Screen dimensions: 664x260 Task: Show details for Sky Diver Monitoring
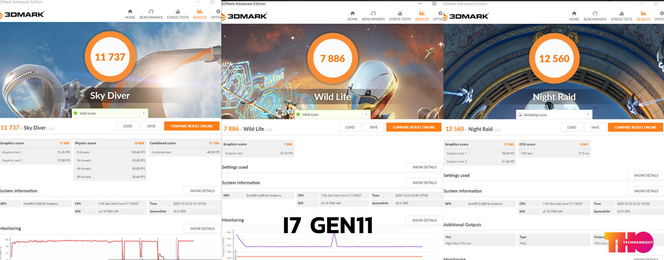pos(202,229)
